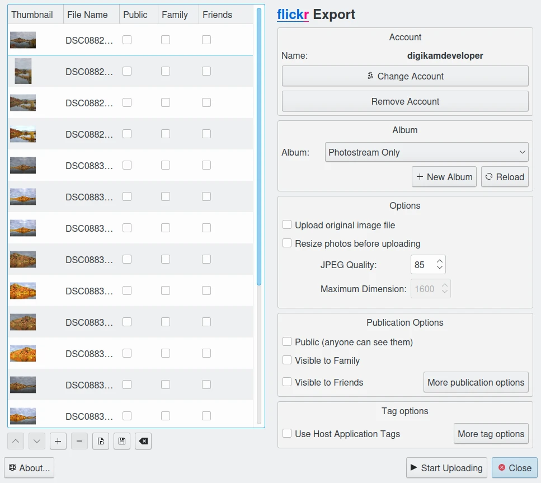This screenshot has width=541, height=483.
Task: Reload the album list
Action: pyautogui.click(x=505, y=177)
